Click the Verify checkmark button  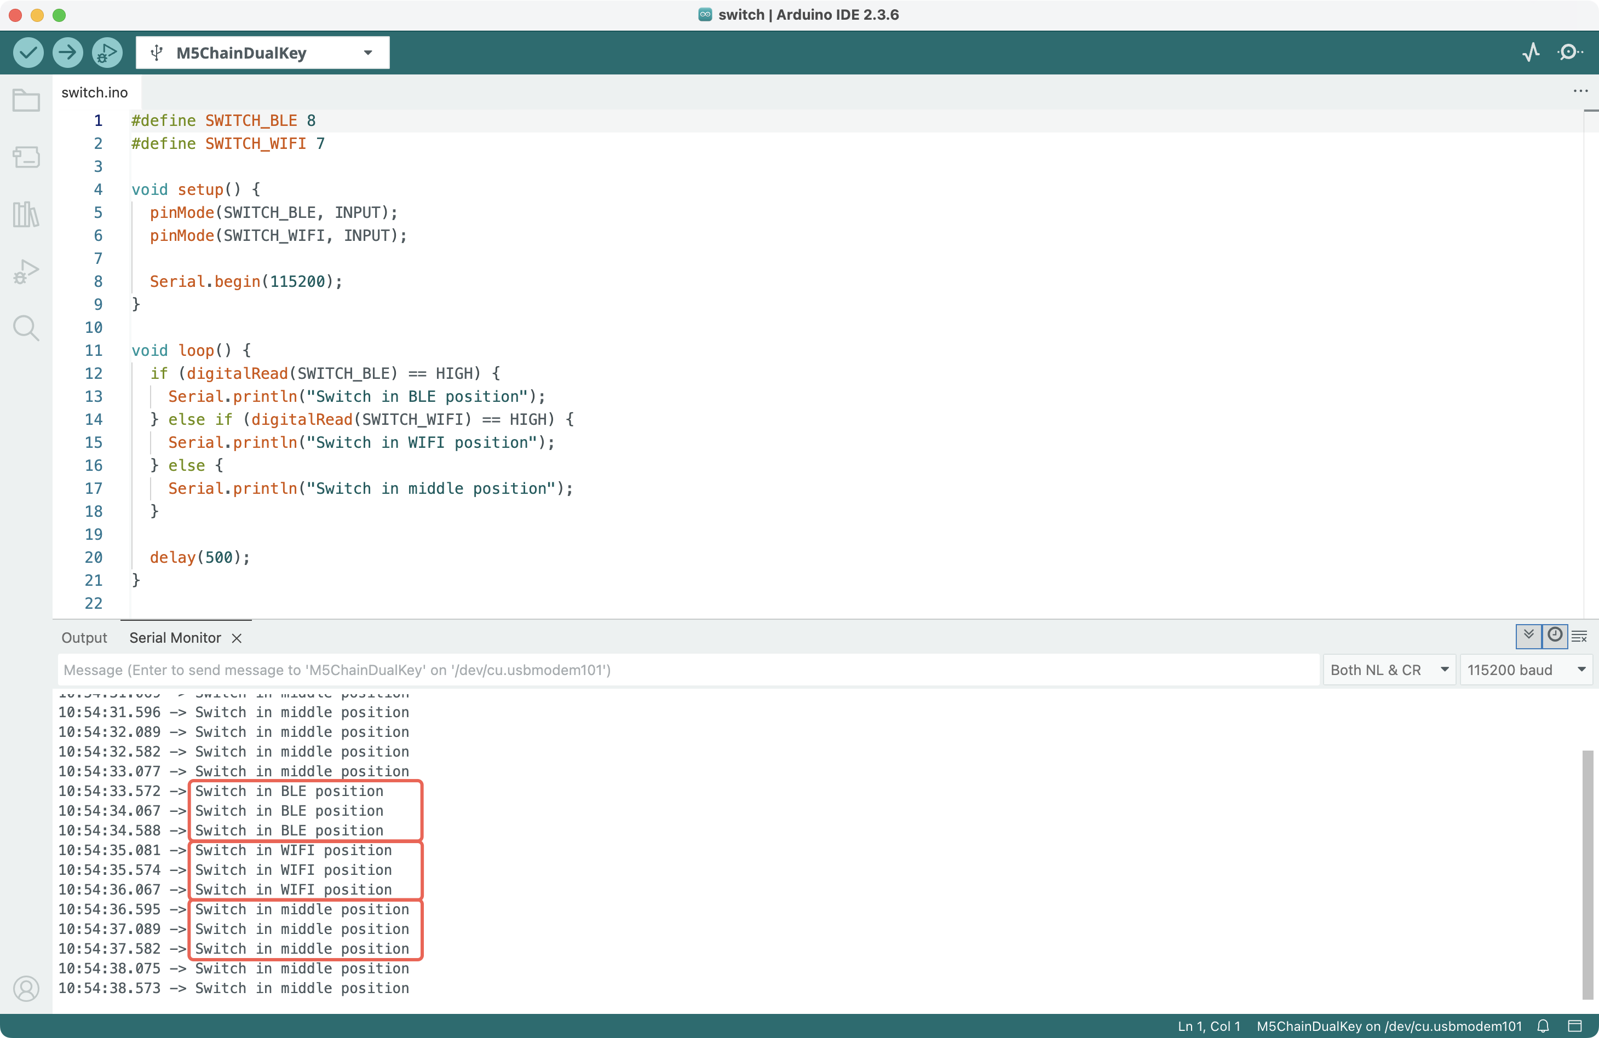(27, 53)
